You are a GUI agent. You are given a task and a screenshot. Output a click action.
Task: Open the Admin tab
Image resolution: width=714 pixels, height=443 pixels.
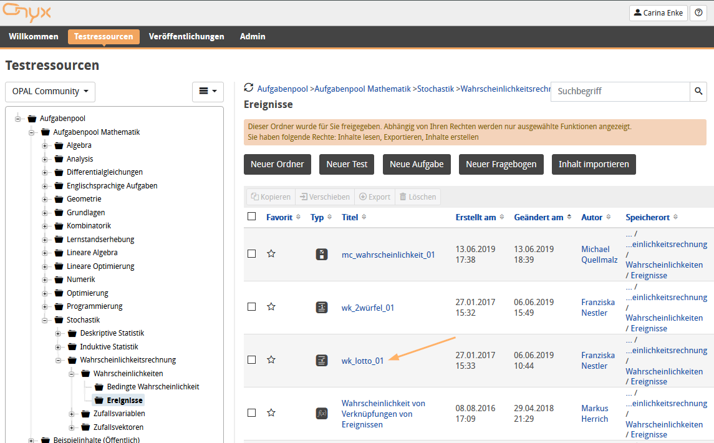(253, 37)
